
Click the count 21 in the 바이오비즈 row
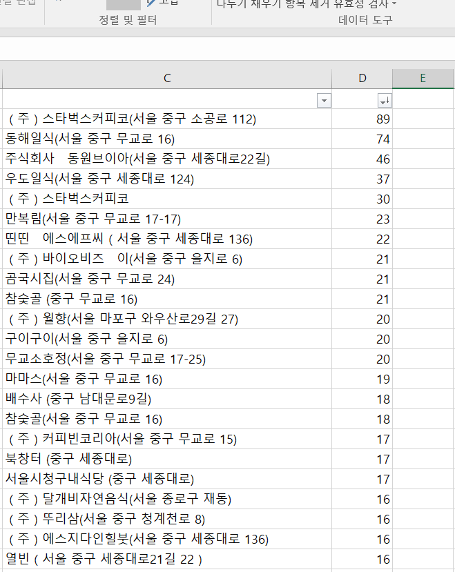point(383,259)
